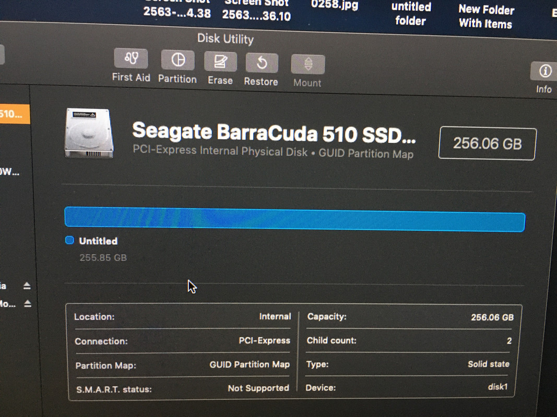
Task: Click the Erase toolbar icon
Action: tap(220, 62)
